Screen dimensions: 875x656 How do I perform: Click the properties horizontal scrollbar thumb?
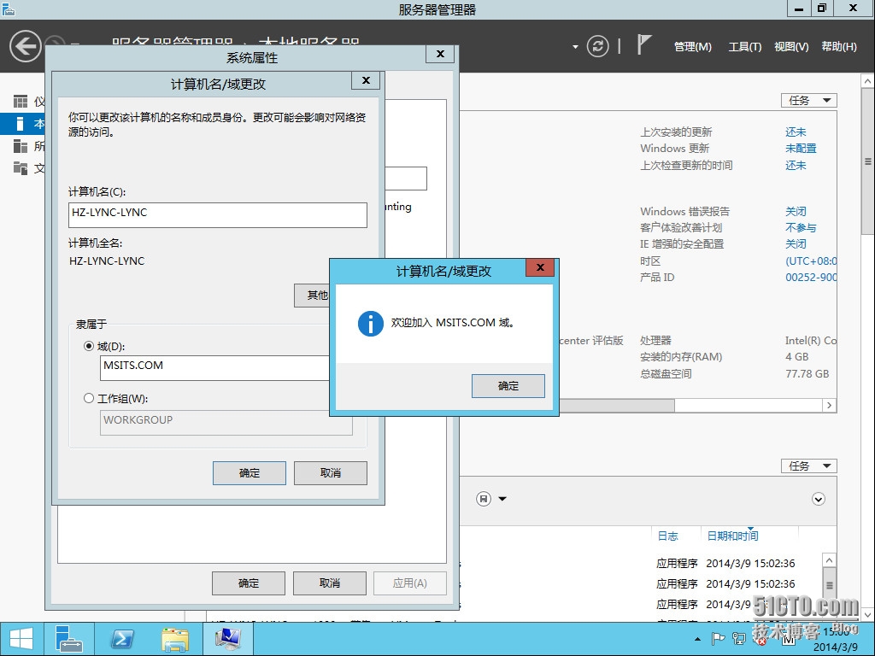tap(617, 406)
